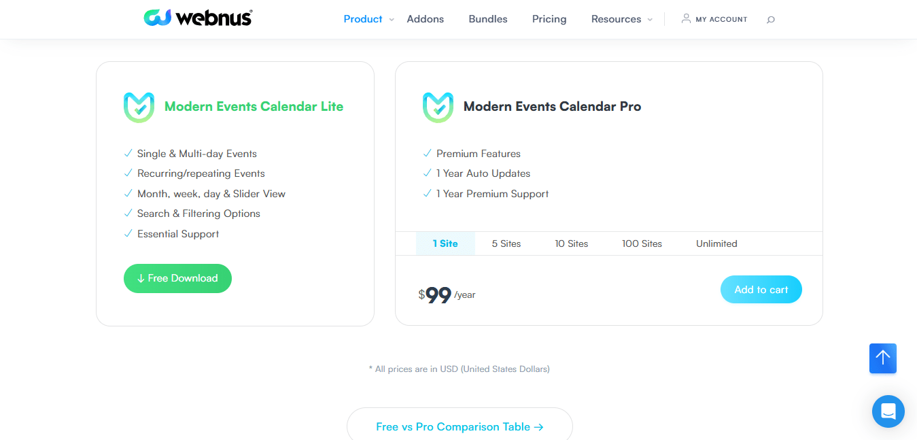917x440 pixels.
Task: Click the Free Download button
Action: [177, 278]
